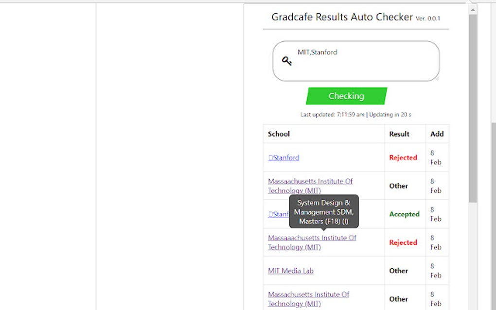Open the rejected Massaaachusetts Institute Of Technology link
Image resolution: width=496 pixels, height=310 pixels.
point(312,242)
